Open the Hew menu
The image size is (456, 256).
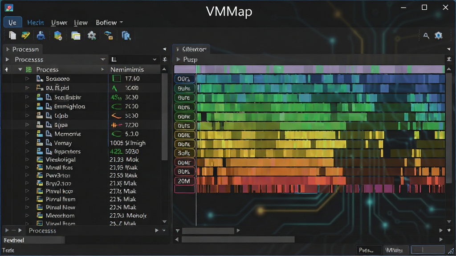[81, 22]
